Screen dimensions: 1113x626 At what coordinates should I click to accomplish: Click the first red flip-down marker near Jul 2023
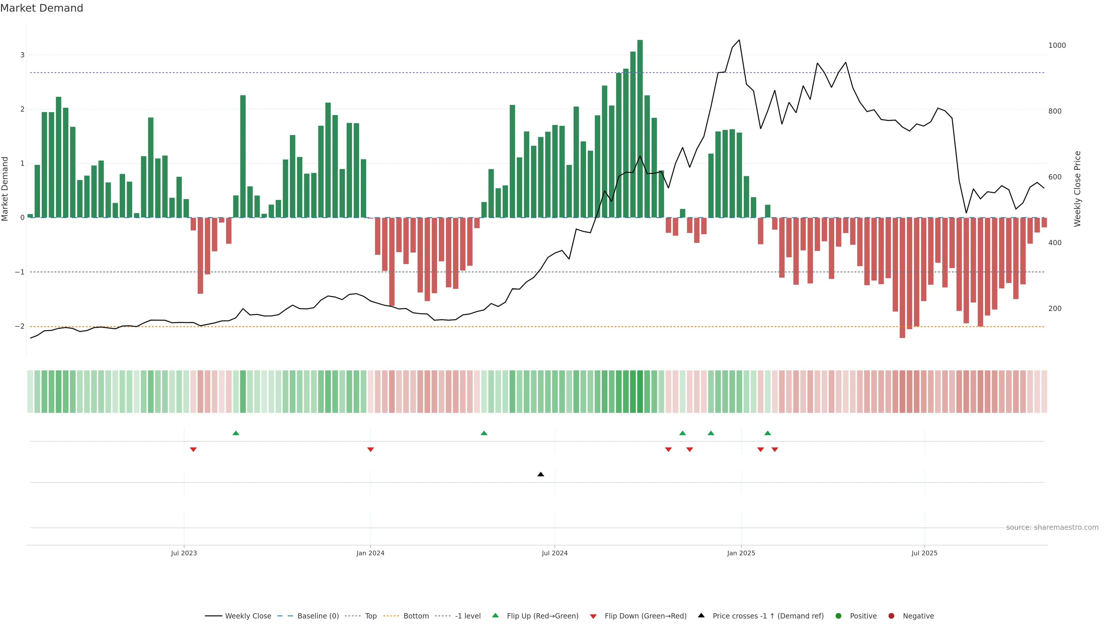click(x=193, y=450)
